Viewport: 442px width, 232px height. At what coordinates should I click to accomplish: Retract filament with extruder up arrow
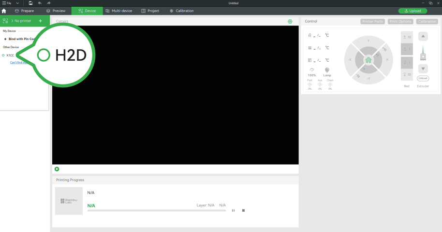tap(423, 36)
